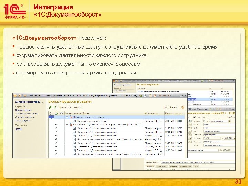This screenshot has height=186, width=248.
Task: Click the Срок исполнения column header
Action: [x=174, y=113]
